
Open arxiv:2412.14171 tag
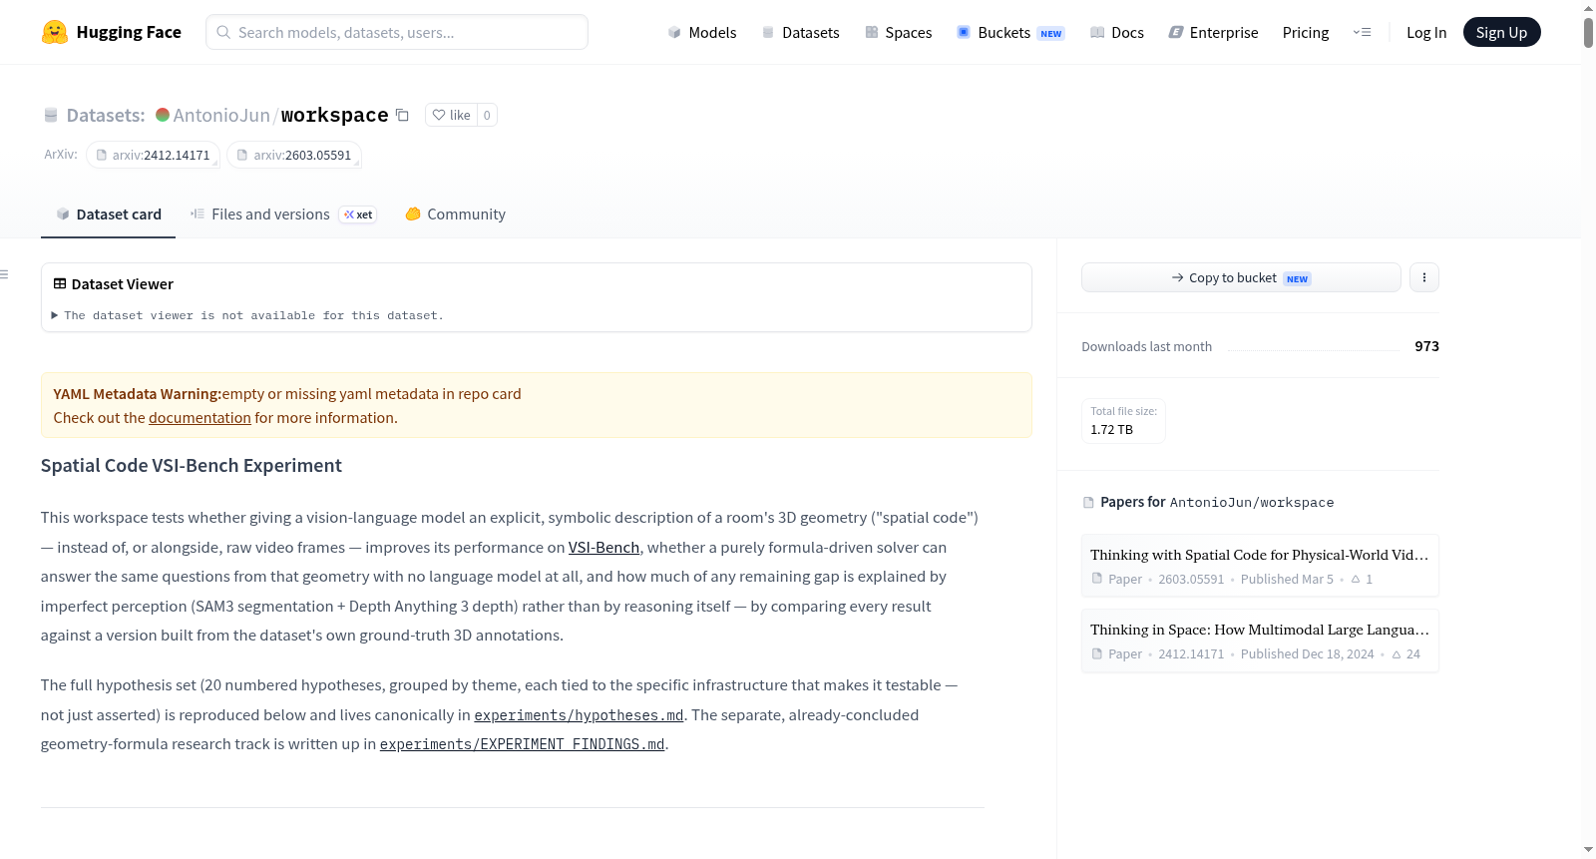(x=153, y=155)
